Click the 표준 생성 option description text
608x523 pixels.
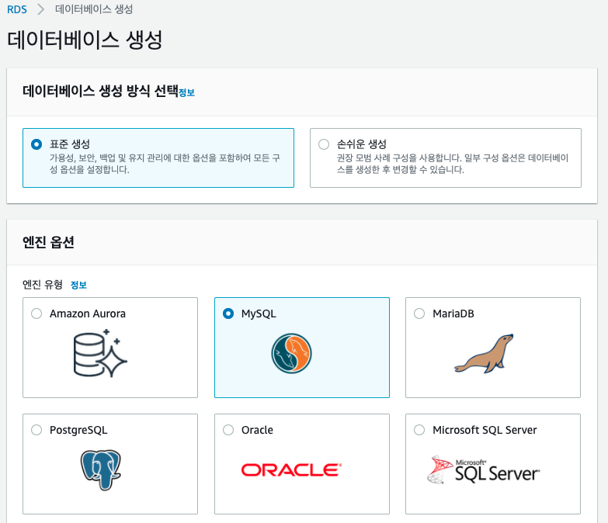165,164
